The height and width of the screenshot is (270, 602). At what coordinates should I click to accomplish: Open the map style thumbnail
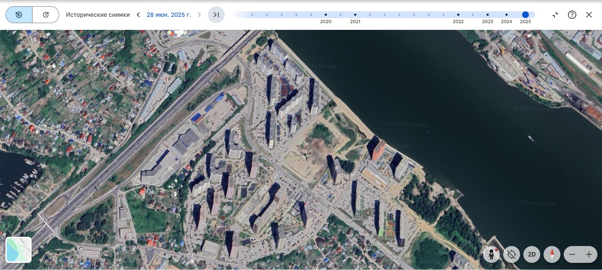[x=19, y=250]
